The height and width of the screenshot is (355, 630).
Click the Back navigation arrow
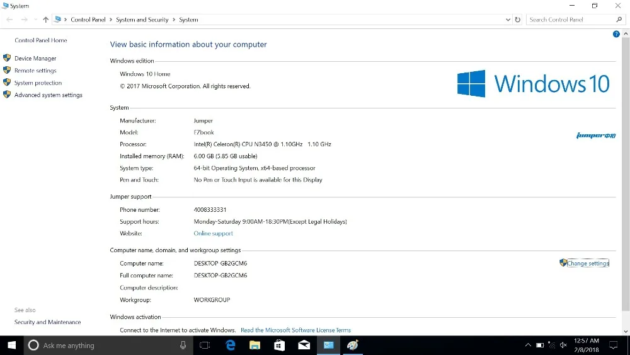click(9, 20)
